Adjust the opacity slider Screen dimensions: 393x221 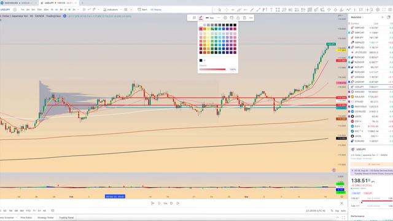(213, 69)
